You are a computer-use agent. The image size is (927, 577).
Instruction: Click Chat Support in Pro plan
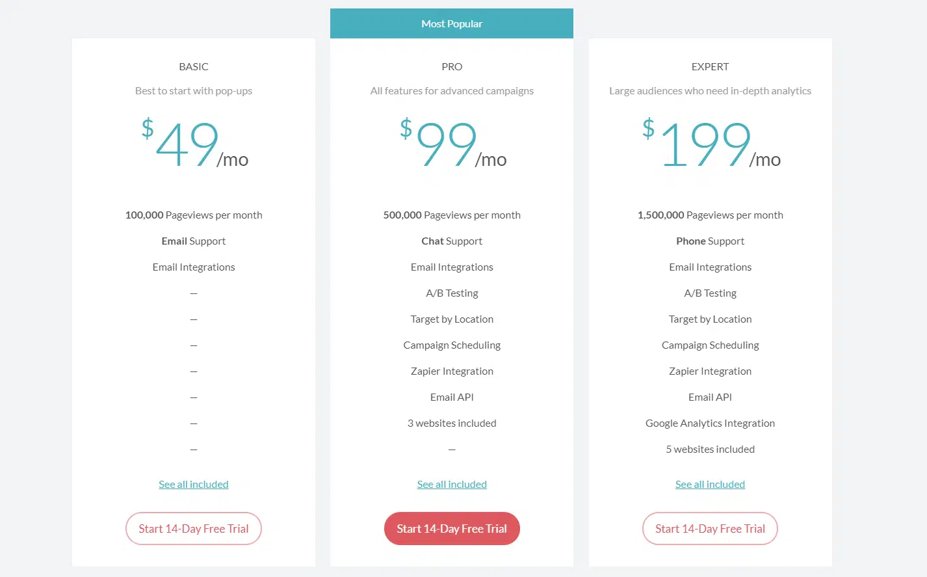452,241
